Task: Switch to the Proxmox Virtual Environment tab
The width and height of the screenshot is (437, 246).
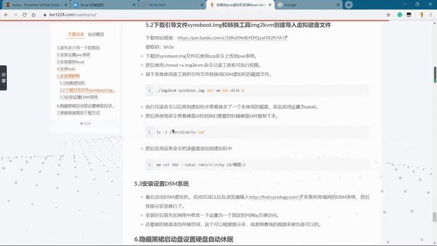Action: click(x=36, y=5)
